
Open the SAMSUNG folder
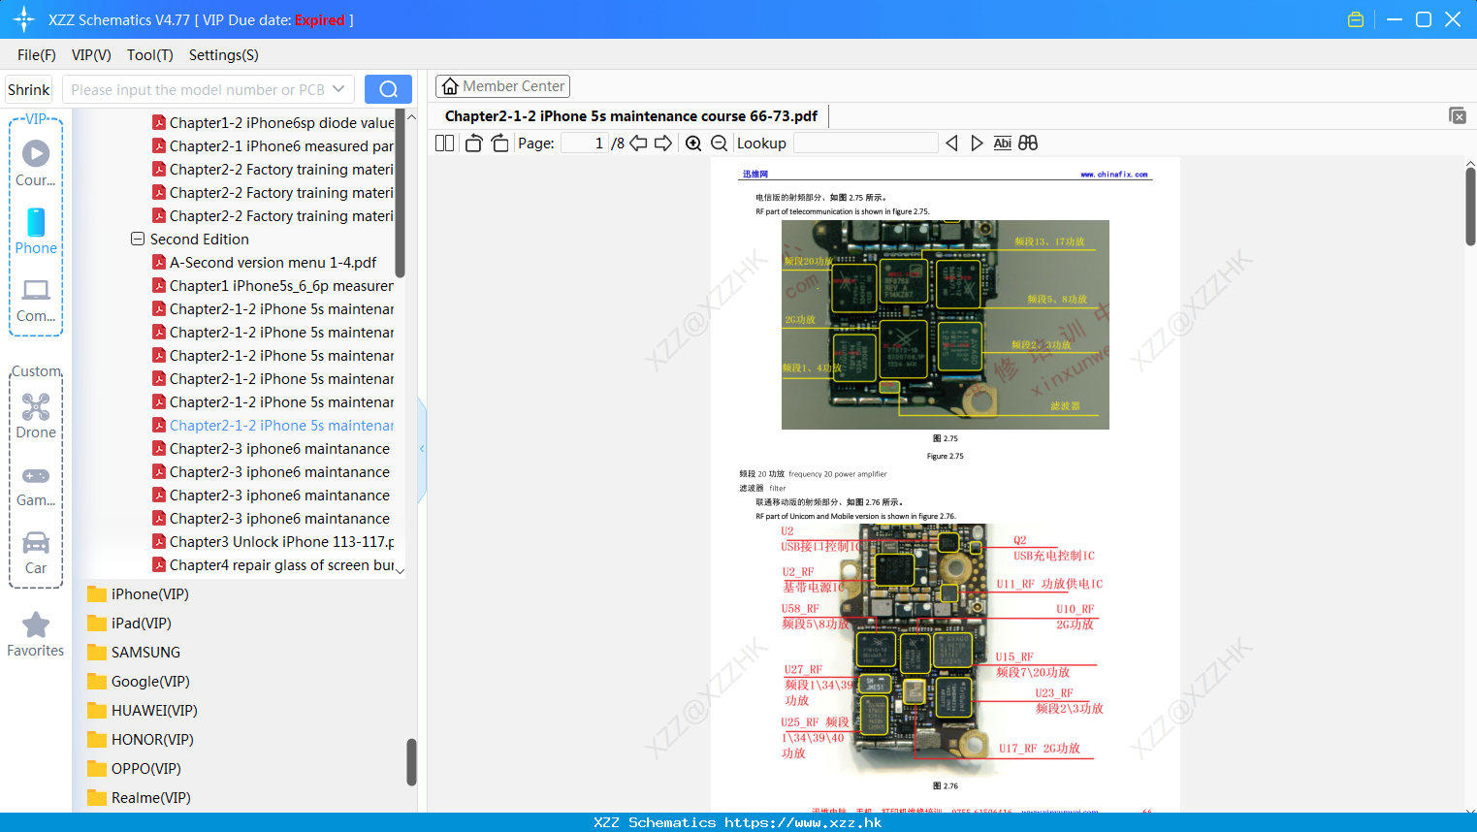point(134,653)
